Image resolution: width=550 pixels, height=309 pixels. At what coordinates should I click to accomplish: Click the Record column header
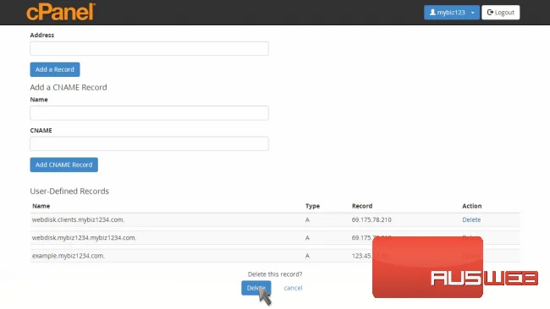point(362,206)
